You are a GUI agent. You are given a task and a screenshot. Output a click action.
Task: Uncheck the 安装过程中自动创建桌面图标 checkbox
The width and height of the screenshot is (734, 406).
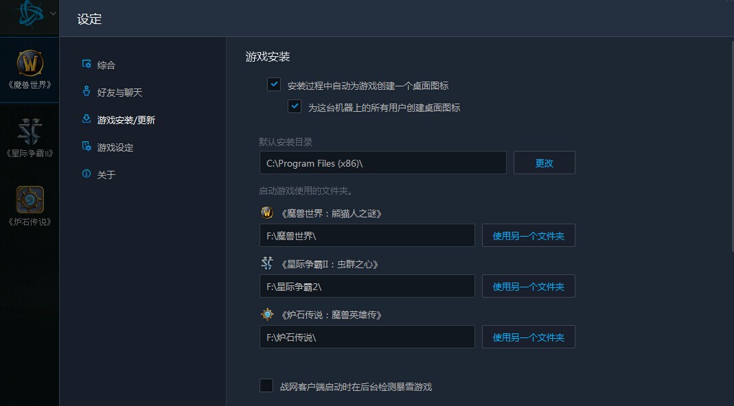274,84
